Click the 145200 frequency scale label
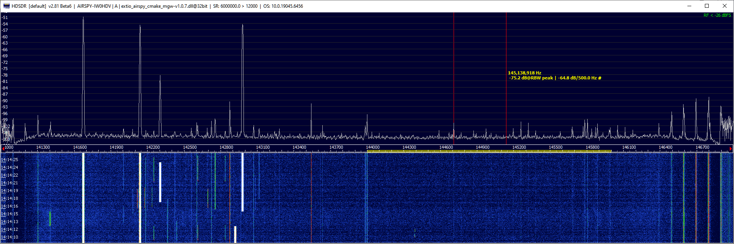Image resolution: width=734 pixels, height=244 pixels. (519, 148)
